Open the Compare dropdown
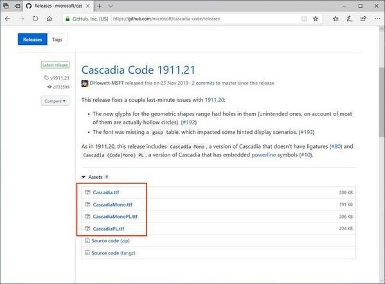This screenshot has width=385, height=284. point(55,101)
